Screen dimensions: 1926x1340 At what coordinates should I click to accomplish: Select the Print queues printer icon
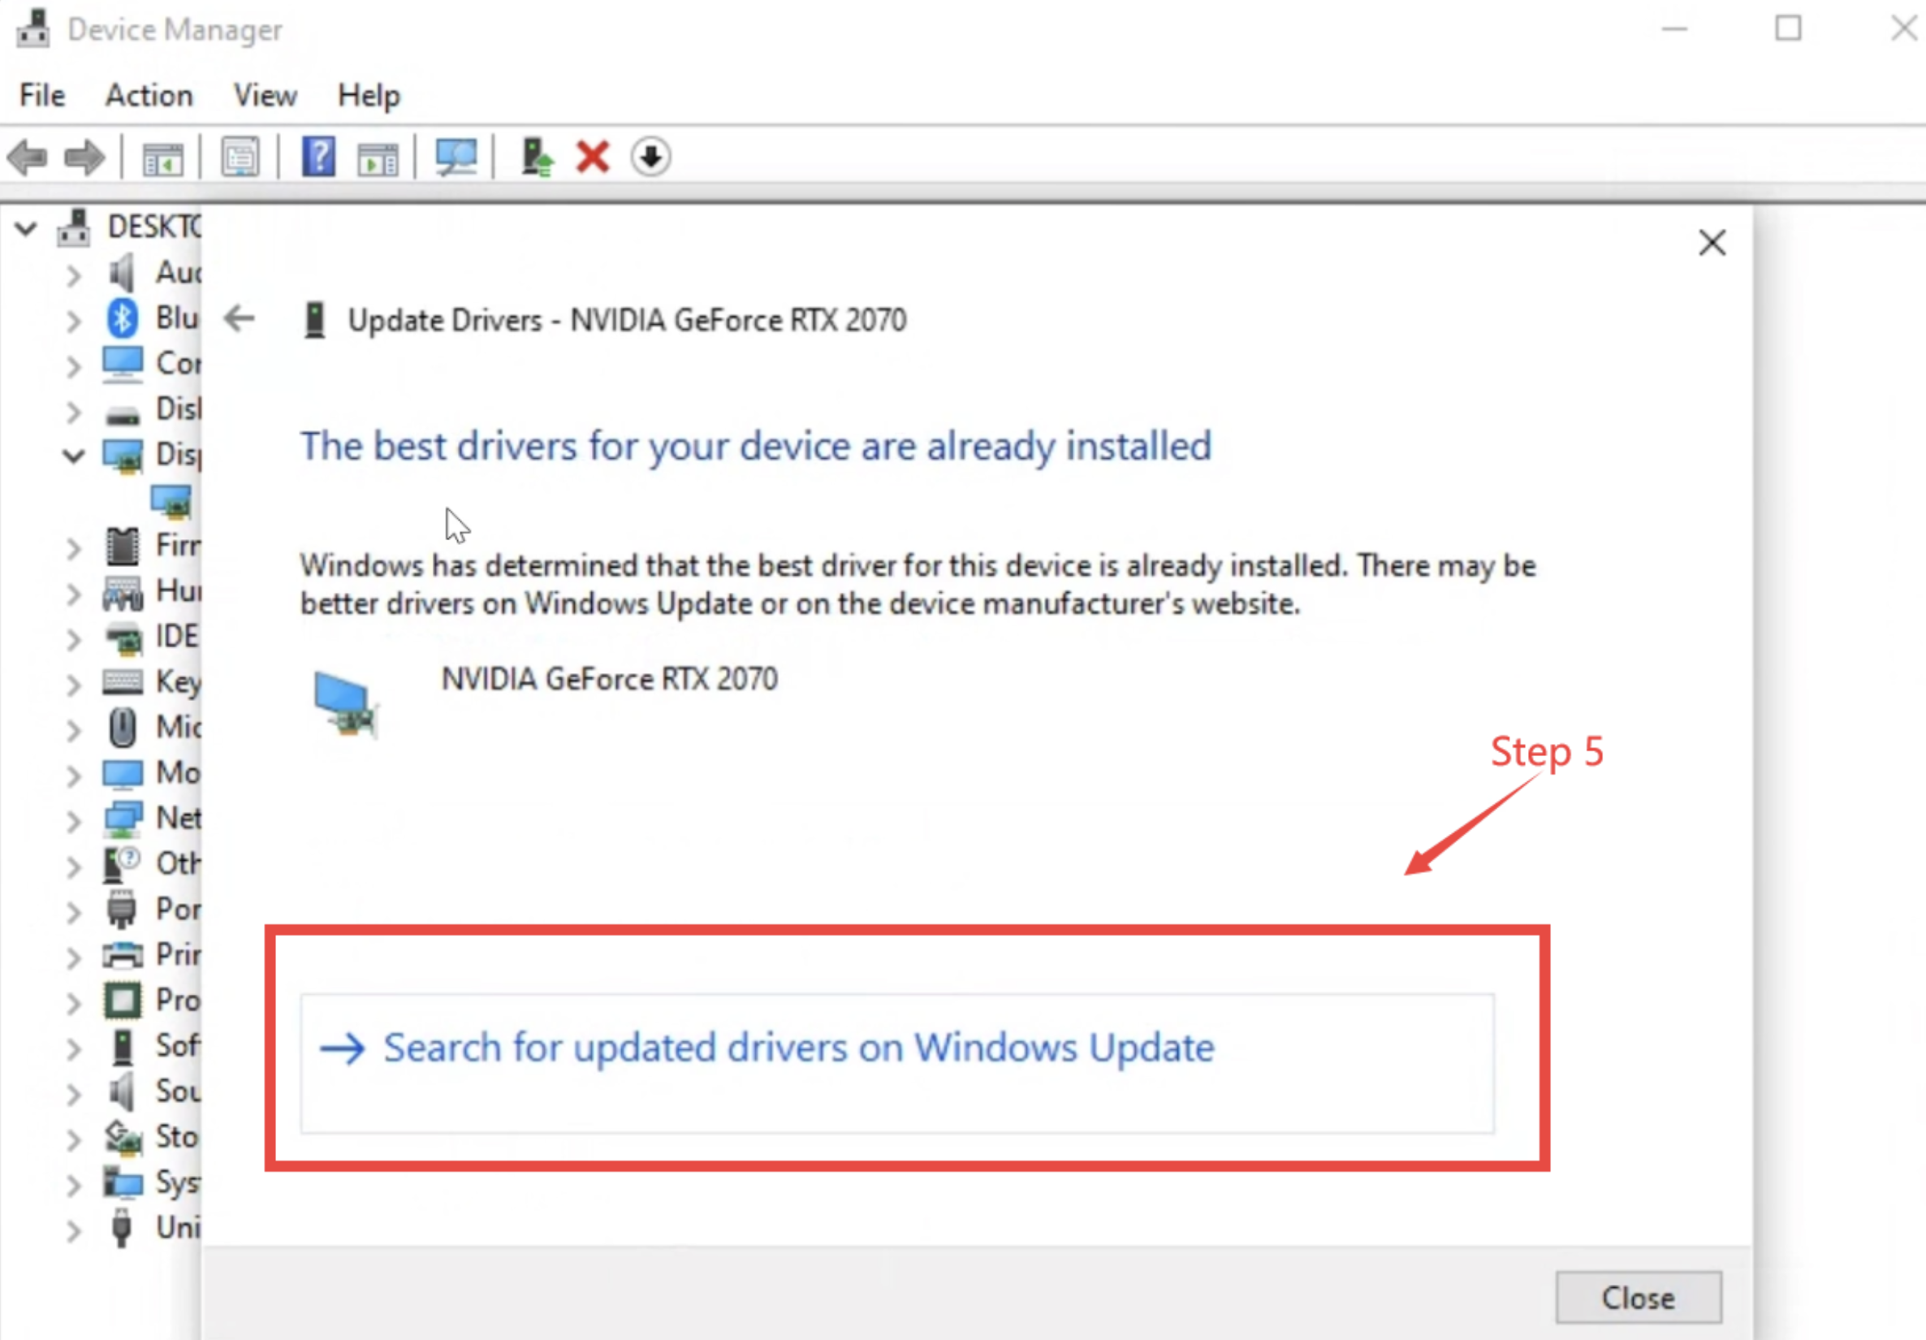point(123,955)
